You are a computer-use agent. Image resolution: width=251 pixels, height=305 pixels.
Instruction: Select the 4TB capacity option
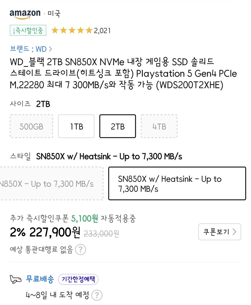click(x=159, y=126)
